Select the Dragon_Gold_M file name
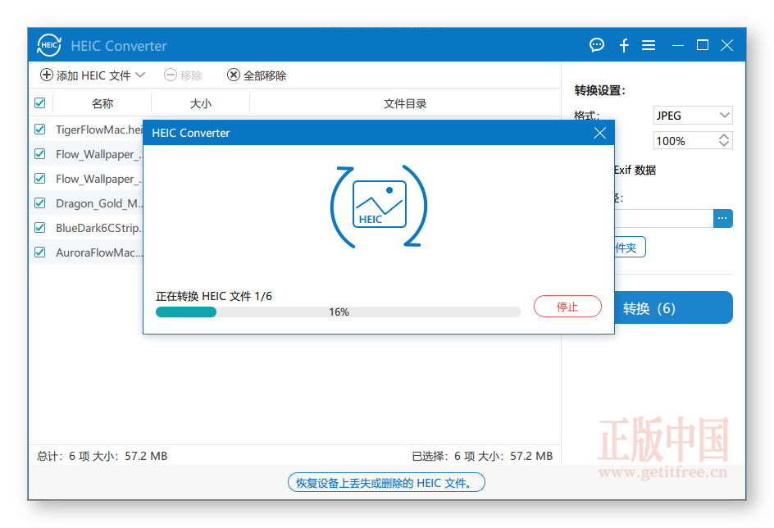Screen dimensions: 774x528 99,203
